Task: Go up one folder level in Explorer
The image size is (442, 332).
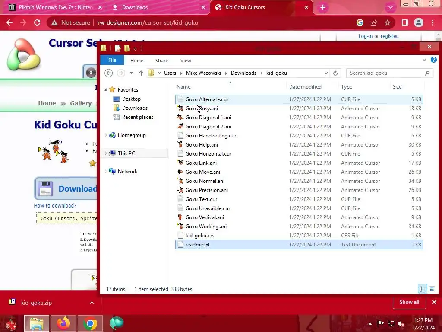Action: tap(141, 73)
